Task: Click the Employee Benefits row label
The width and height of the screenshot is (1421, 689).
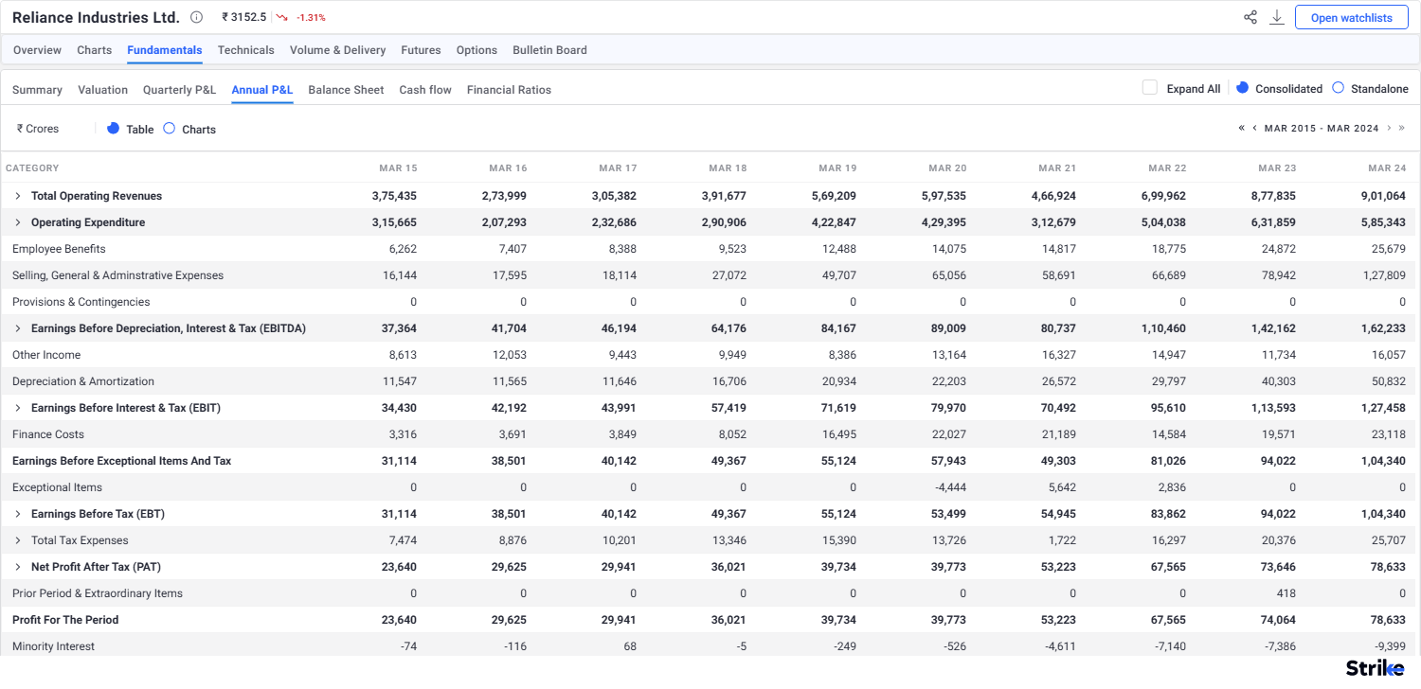Action: pyautogui.click(x=59, y=249)
